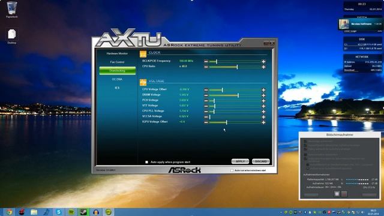Viewport: 384px width, 216px height.
Task: Toggle Auto run when windows start
Action: (232, 170)
